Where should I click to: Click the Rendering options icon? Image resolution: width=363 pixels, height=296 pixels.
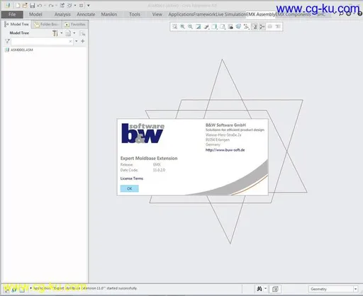point(206,26)
